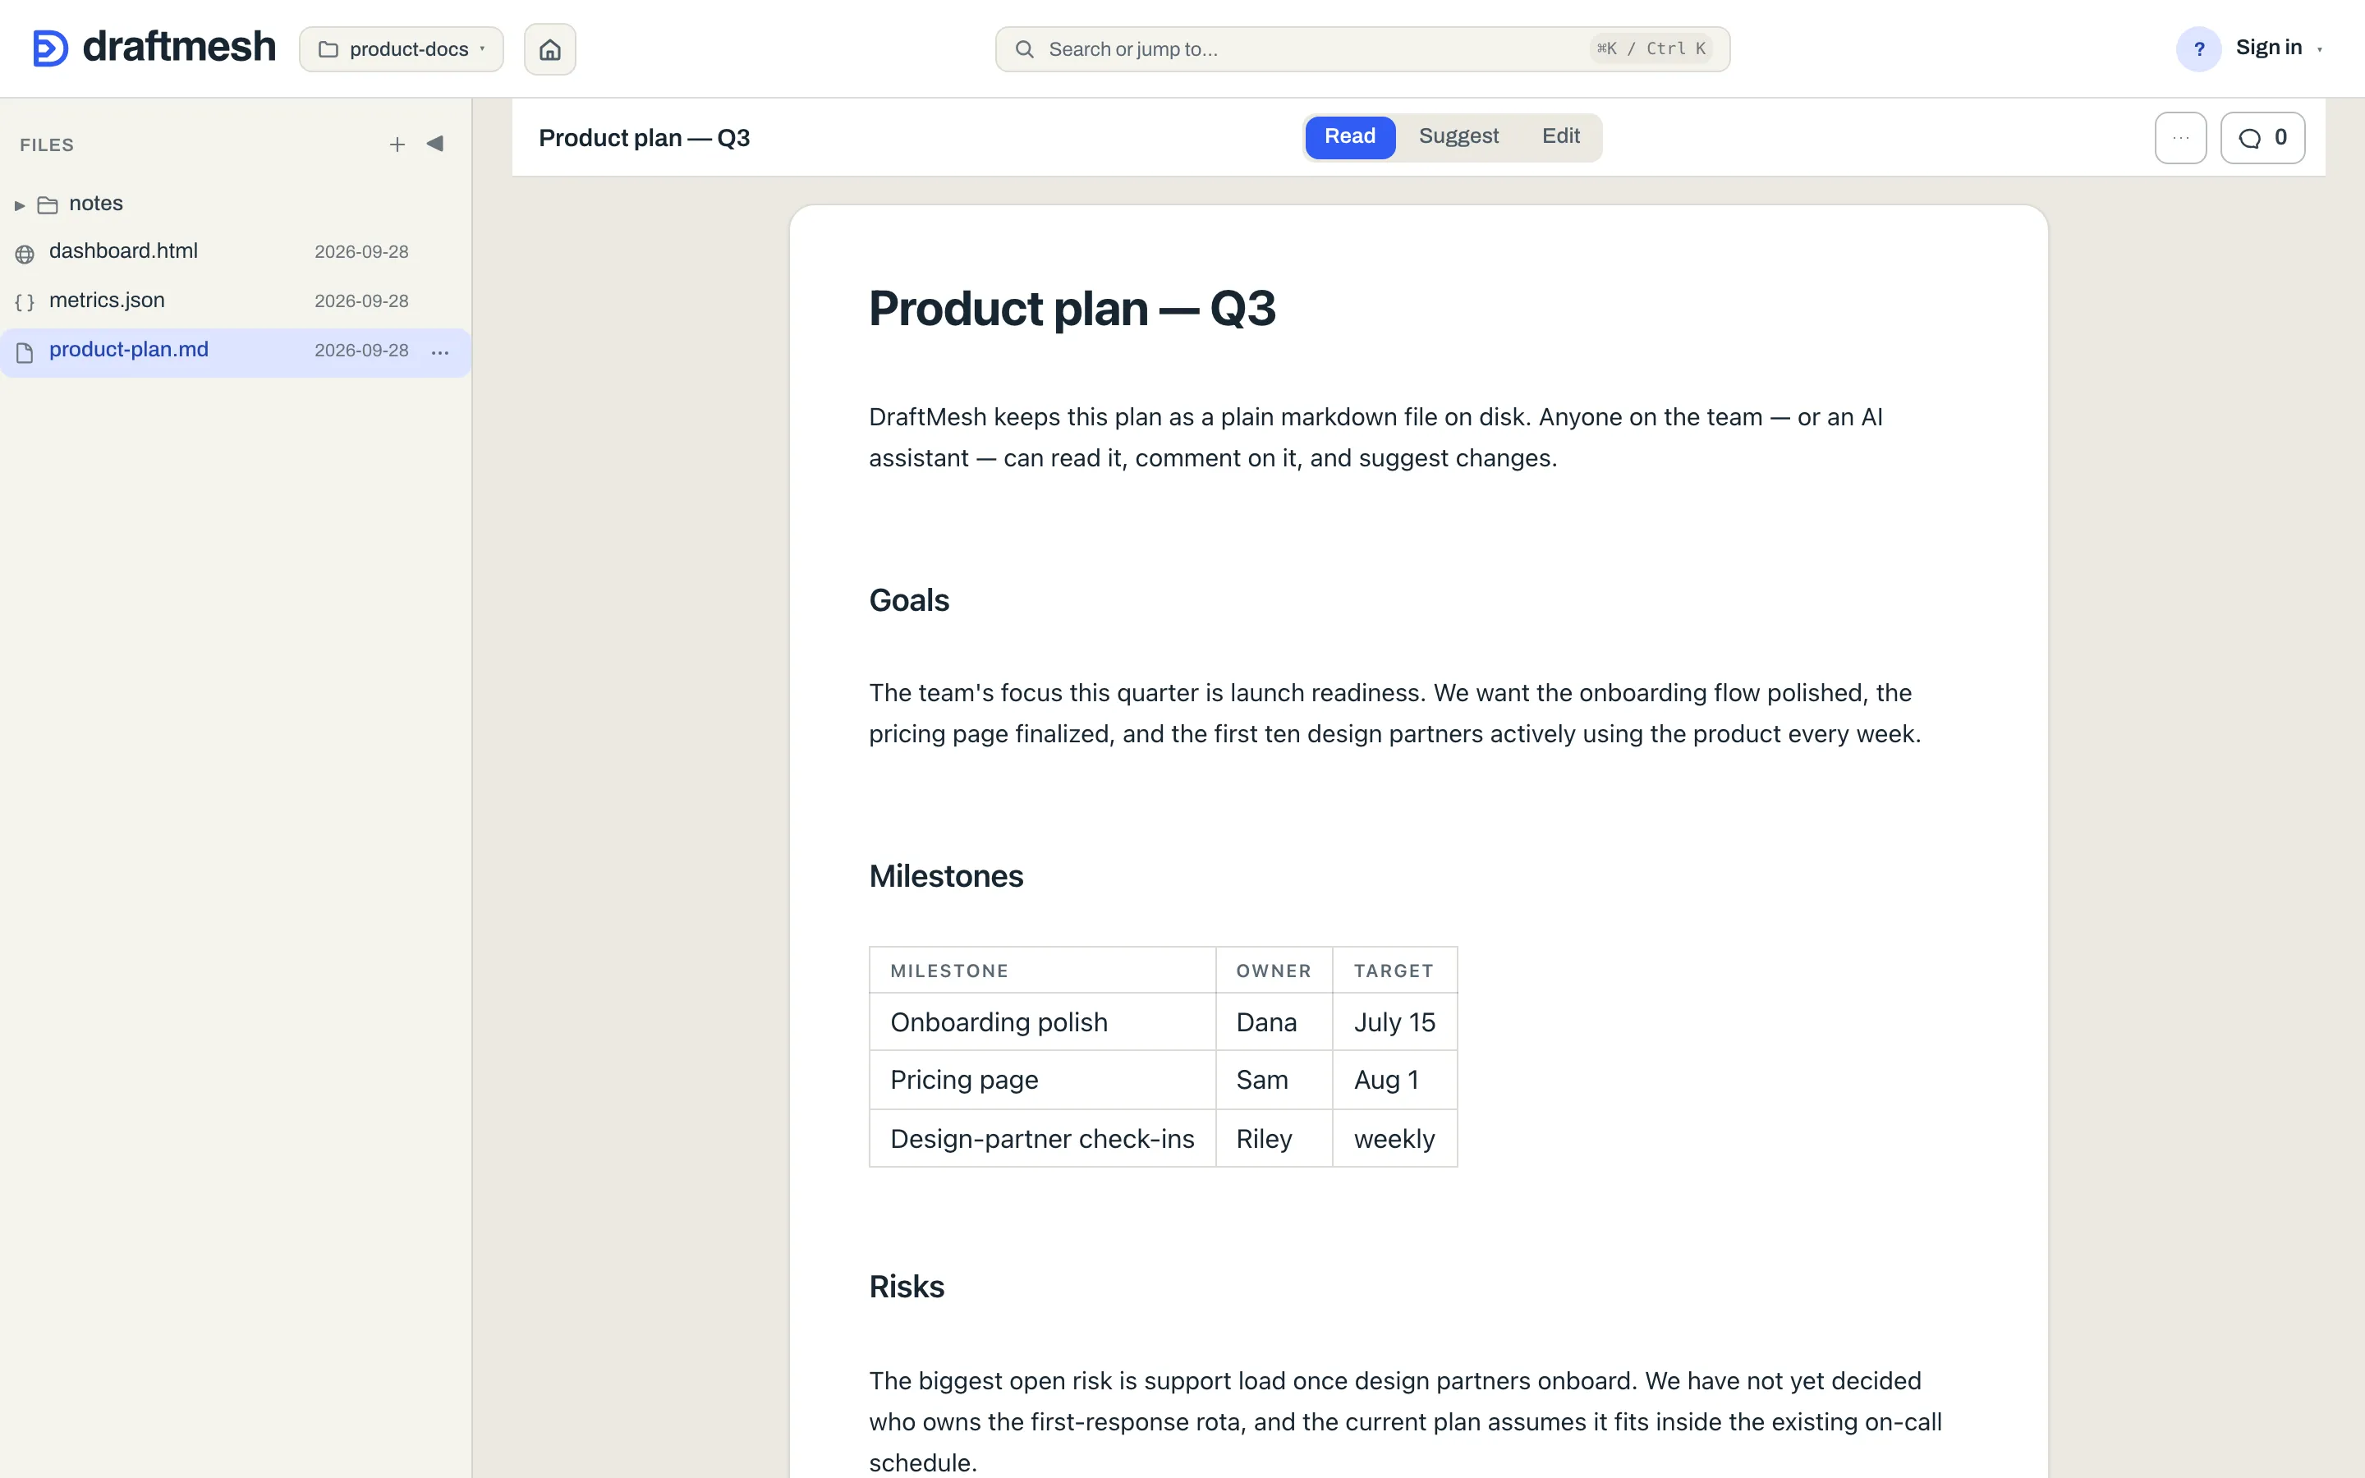
Task: Click the notes folder name
Action: pos(96,204)
